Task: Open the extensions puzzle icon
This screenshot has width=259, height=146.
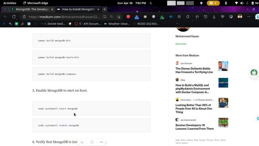Action: [x=188, y=17]
